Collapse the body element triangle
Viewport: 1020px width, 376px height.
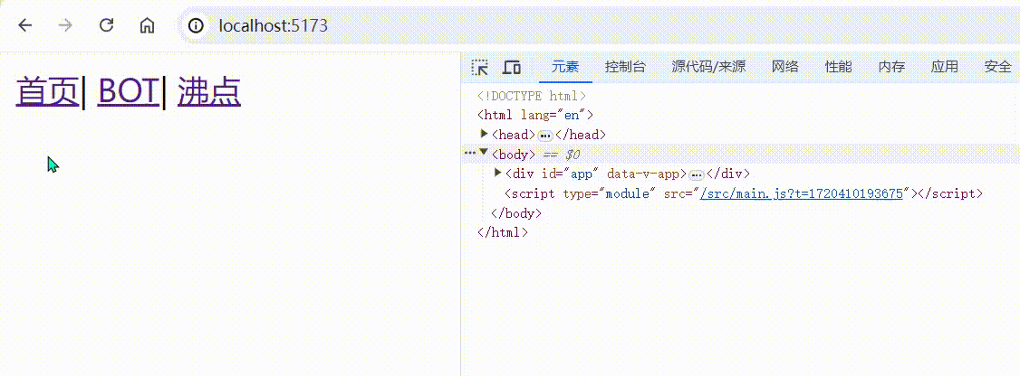(484, 152)
